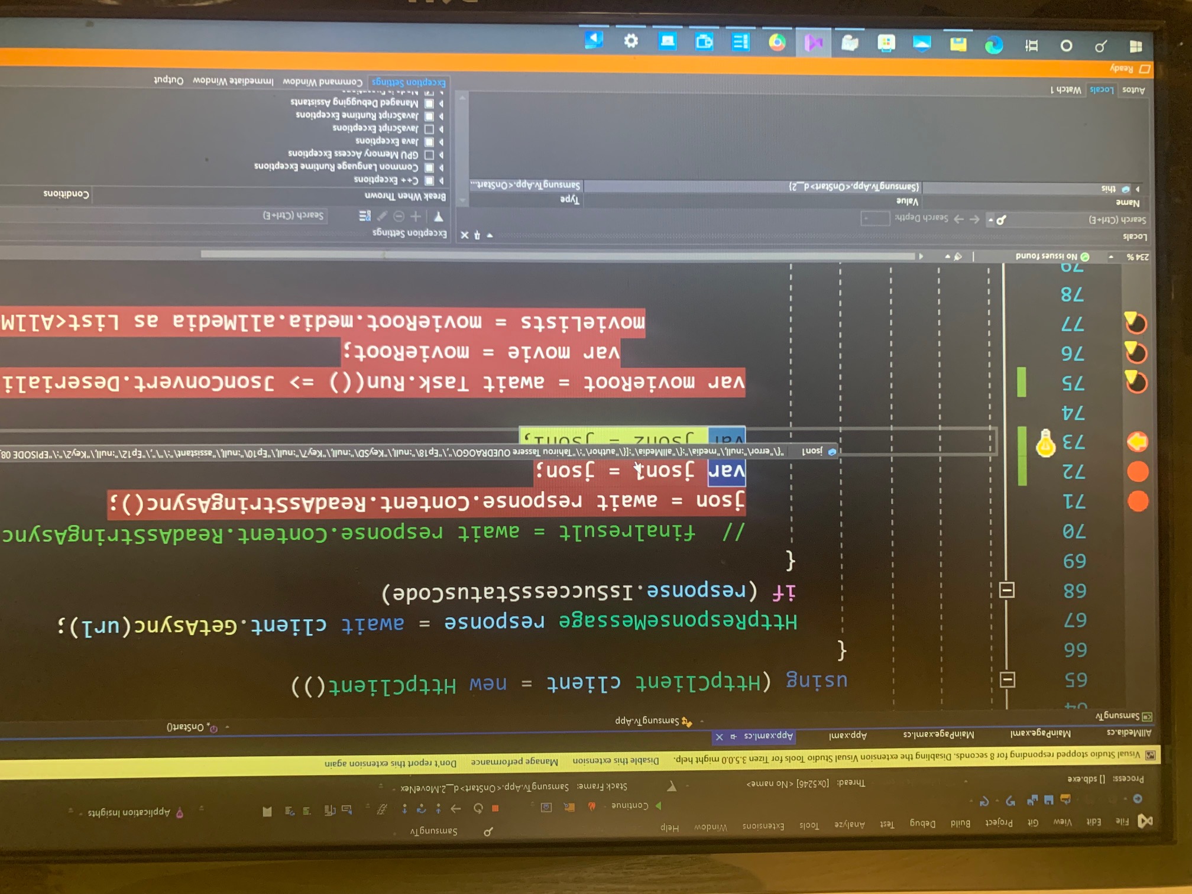This screenshot has height=894, width=1192.
Task: Click the Step Into debug icon
Action: (439, 808)
